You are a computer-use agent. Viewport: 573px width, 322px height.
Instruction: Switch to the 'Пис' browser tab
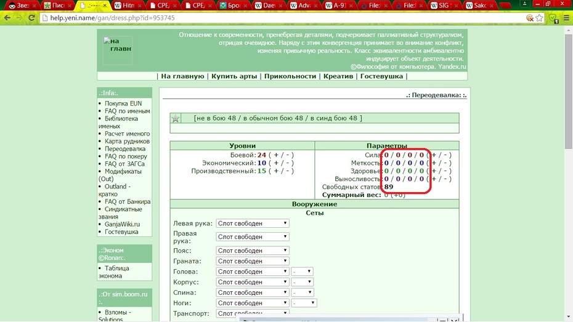[57, 6]
